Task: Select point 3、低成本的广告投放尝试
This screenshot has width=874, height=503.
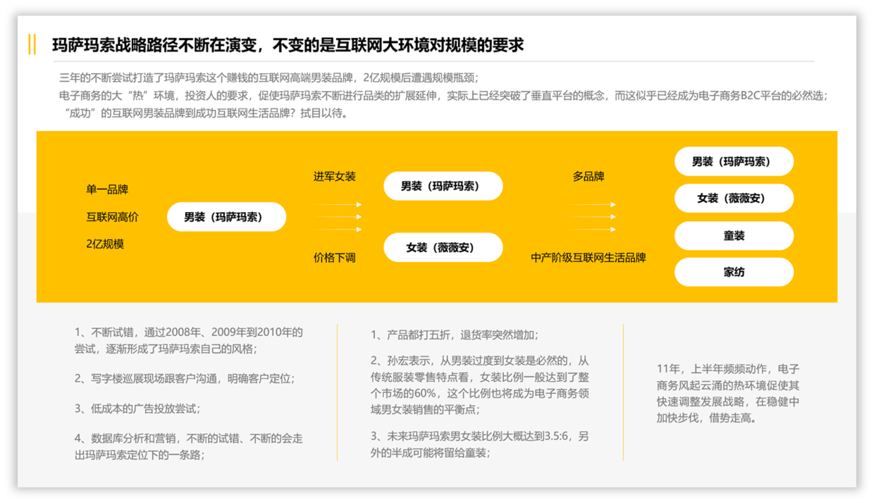Action: point(137,409)
